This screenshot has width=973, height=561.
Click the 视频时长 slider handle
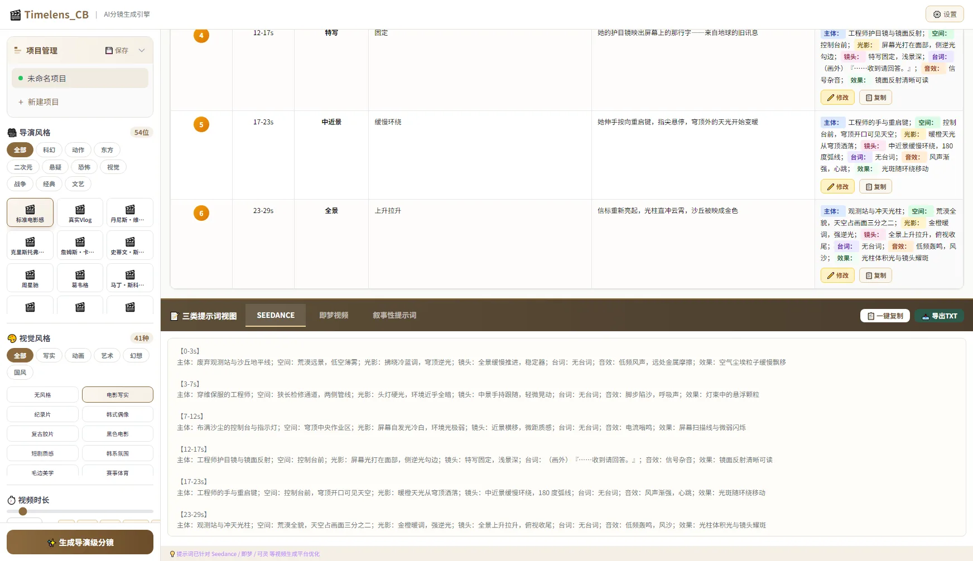[23, 511]
